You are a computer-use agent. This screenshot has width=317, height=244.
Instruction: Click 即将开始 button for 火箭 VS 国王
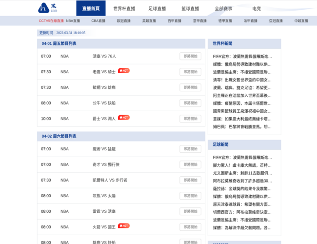point(190,227)
